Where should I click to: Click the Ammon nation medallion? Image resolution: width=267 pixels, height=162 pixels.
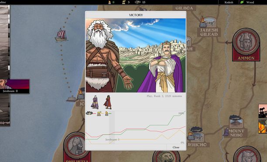[246, 45]
